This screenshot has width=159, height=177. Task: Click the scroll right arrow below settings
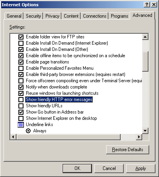pyautogui.click(x=139, y=137)
